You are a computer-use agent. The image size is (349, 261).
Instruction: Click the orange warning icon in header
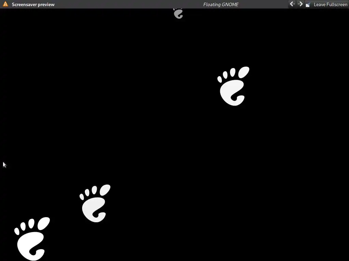point(5,4)
